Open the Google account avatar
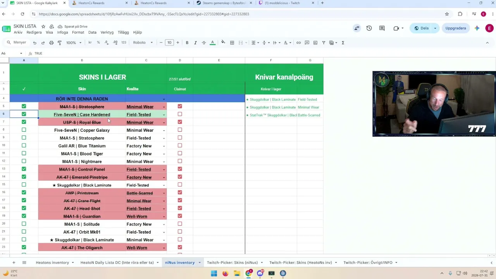The image size is (496, 279). coord(489,28)
